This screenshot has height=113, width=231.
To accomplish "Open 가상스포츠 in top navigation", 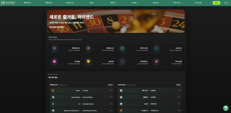I will [155, 3].
